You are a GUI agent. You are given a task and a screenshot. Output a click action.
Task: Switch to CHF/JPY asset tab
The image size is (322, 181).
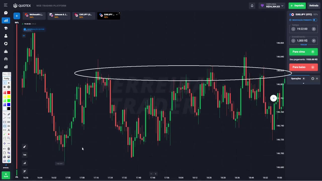84,16
